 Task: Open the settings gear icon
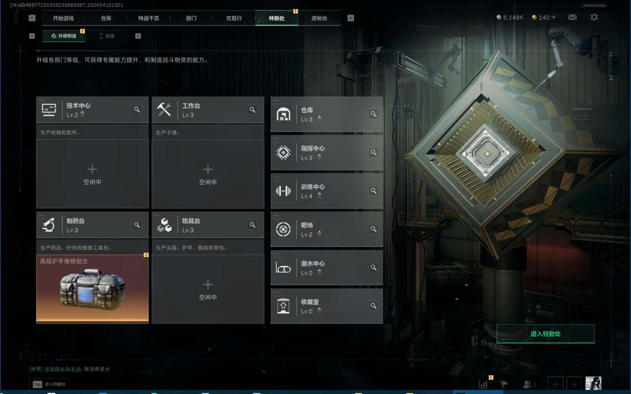(594, 17)
